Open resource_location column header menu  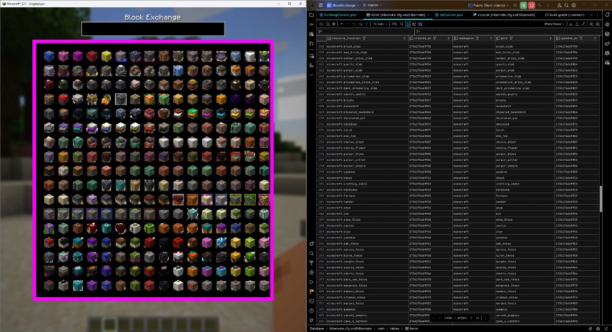pyautogui.click(x=404, y=39)
